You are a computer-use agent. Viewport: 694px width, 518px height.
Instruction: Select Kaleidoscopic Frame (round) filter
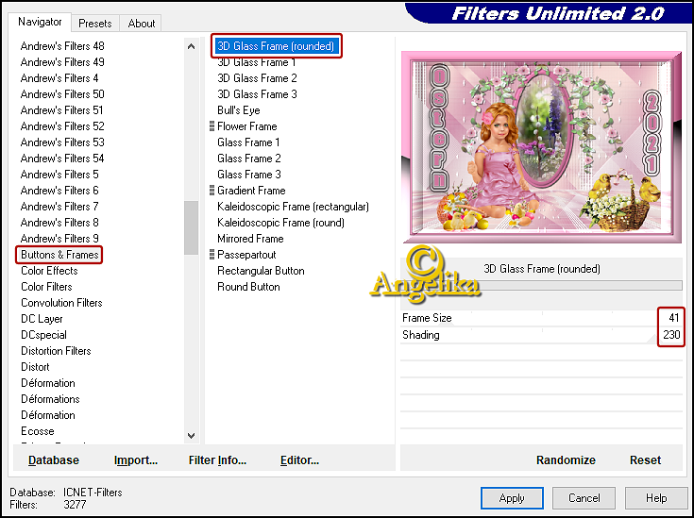[x=280, y=223]
